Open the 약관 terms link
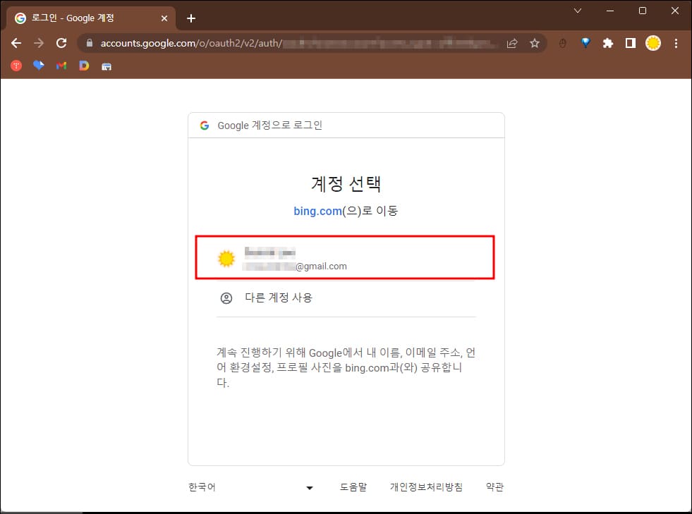The width and height of the screenshot is (692, 514). coord(494,487)
